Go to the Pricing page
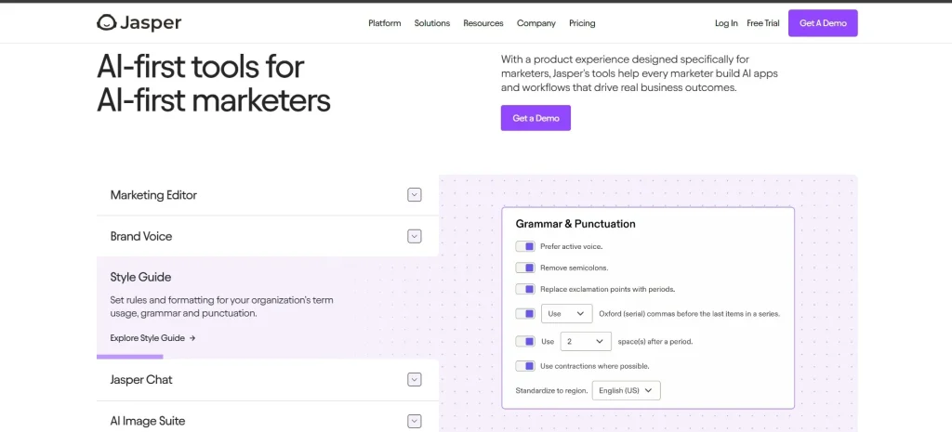 click(x=582, y=23)
